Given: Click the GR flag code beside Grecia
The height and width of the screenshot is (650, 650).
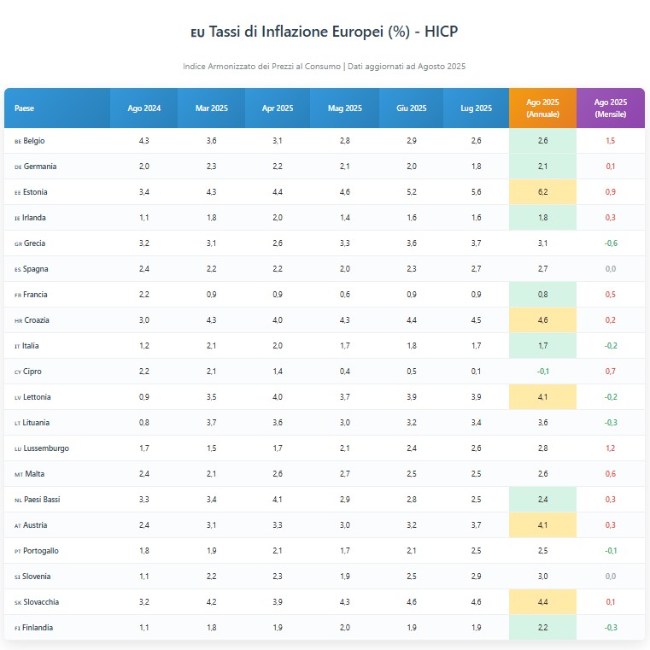Looking at the screenshot, I should click(x=18, y=243).
